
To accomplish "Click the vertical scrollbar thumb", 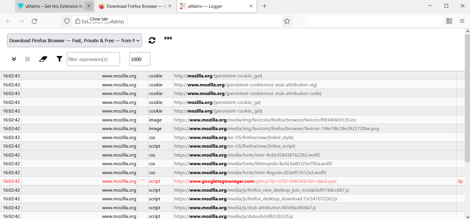I will coord(467,98).
